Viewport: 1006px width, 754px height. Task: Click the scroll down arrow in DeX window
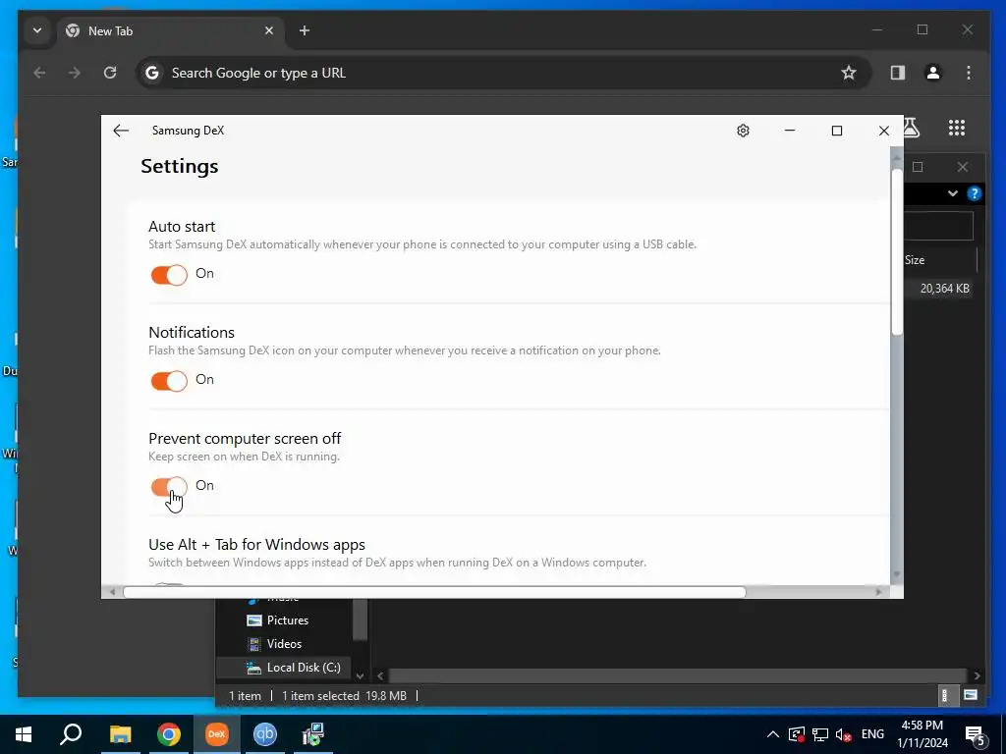[897, 573]
